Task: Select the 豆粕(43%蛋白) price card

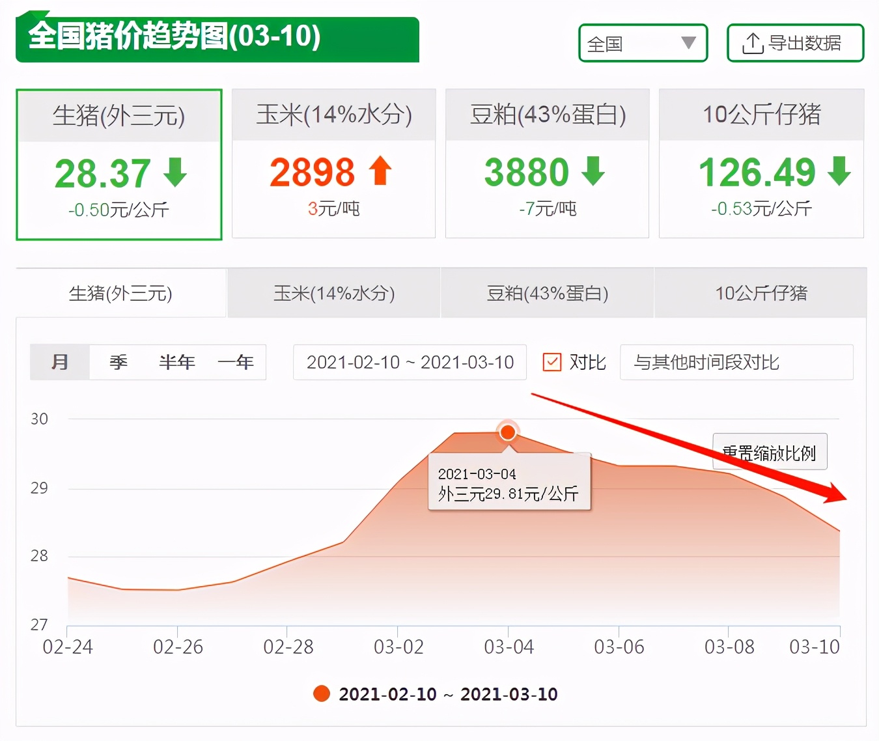Action: pyautogui.click(x=547, y=163)
